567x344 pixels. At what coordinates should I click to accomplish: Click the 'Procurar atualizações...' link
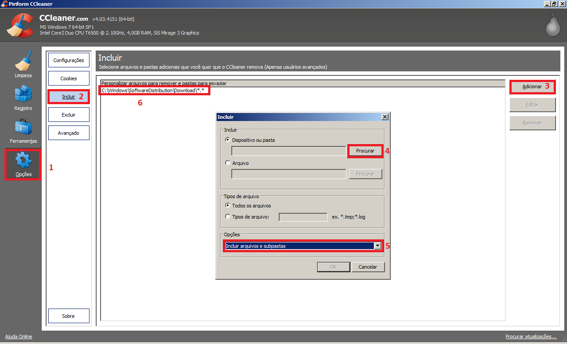[531, 336]
